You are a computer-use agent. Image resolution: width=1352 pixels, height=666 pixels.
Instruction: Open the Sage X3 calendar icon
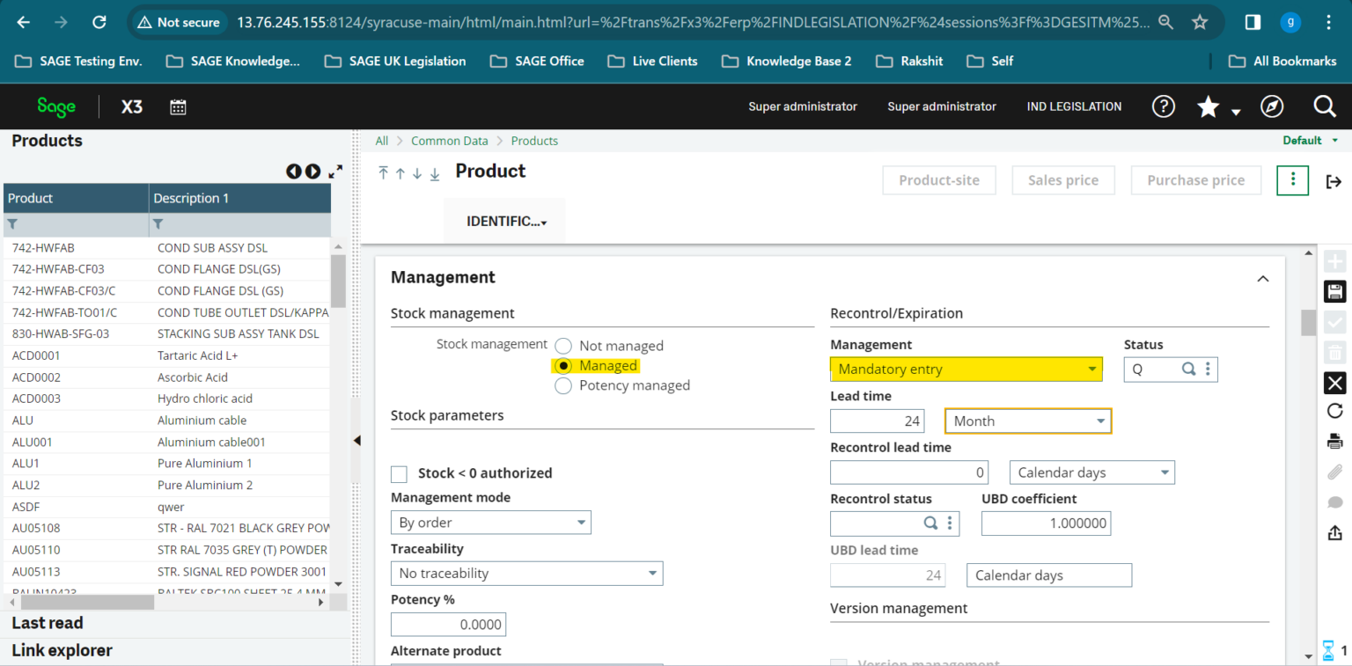(178, 107)
